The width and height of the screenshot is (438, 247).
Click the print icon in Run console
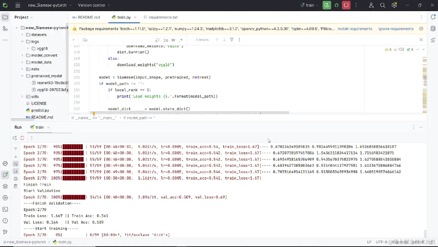click(x=16, y=179)
